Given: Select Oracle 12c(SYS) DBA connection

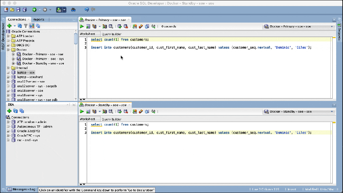Looking at the screenshot, I should click(28, 131).
